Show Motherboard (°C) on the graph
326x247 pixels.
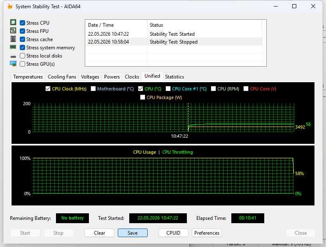[x=93, y=89]
